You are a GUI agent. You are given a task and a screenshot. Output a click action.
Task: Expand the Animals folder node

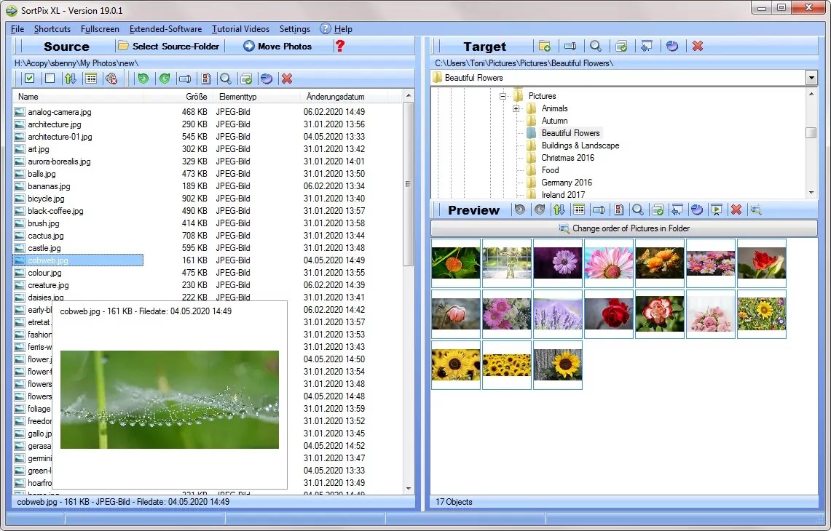pos(516,108)
